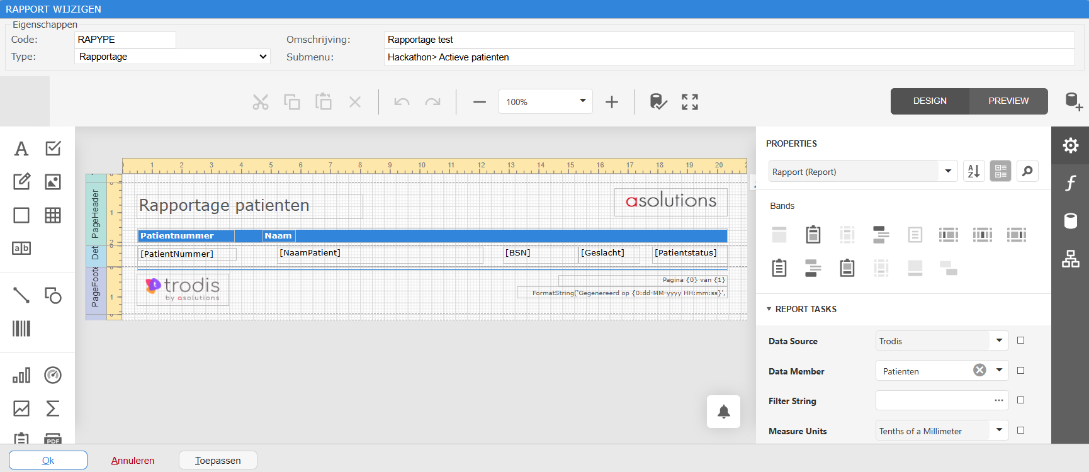Select the Shape tool in toolbox

[x=53, y=295]
